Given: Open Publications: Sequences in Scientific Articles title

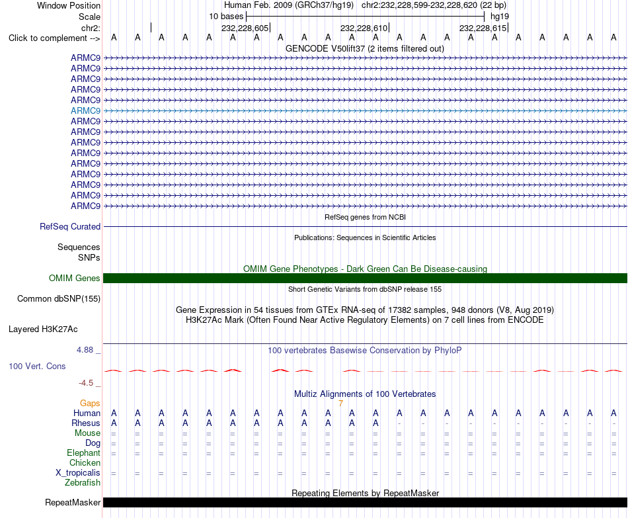Looking at the screenshot, I should coord(365,237).
